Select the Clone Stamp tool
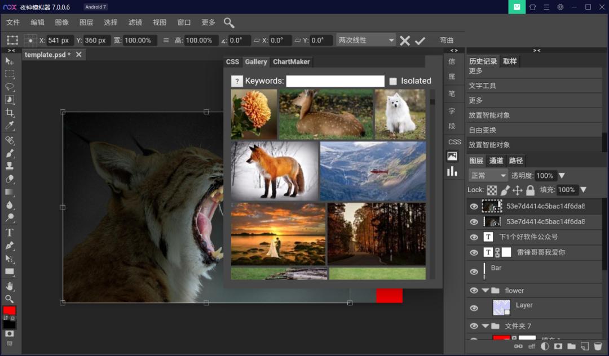 coord(8,166)
